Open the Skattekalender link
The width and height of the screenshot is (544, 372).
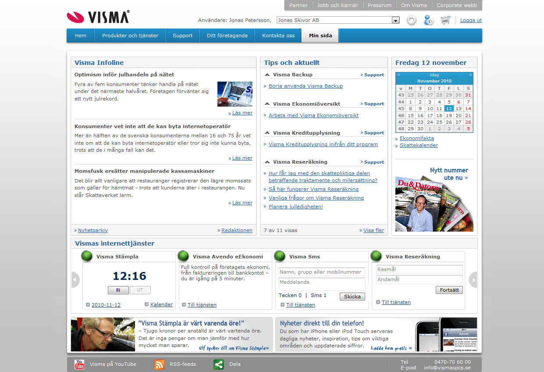pos(419,145)
